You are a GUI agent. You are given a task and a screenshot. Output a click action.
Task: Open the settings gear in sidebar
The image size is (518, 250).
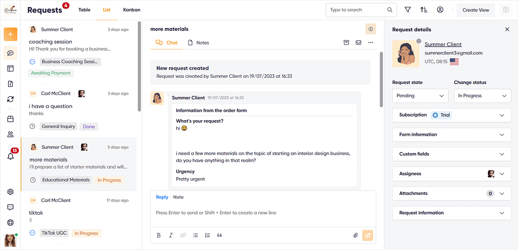(x=11, y=191)
